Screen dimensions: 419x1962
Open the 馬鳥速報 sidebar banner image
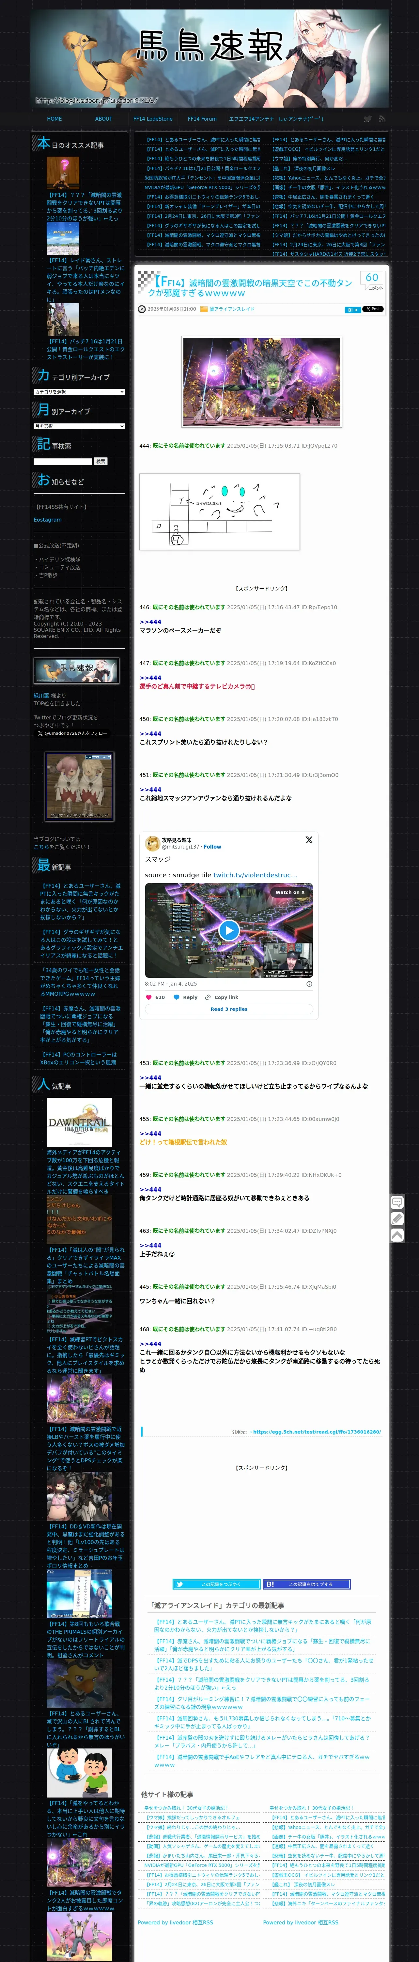click(76, 671)
